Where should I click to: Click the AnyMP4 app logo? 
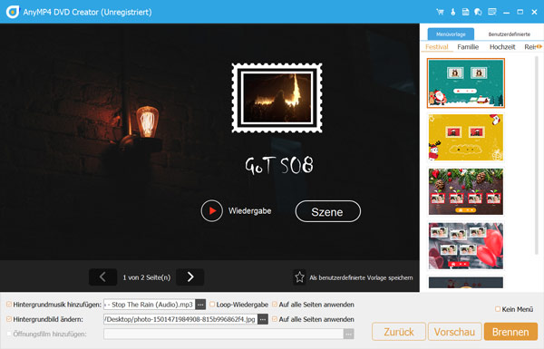click(x=13, y=12)
